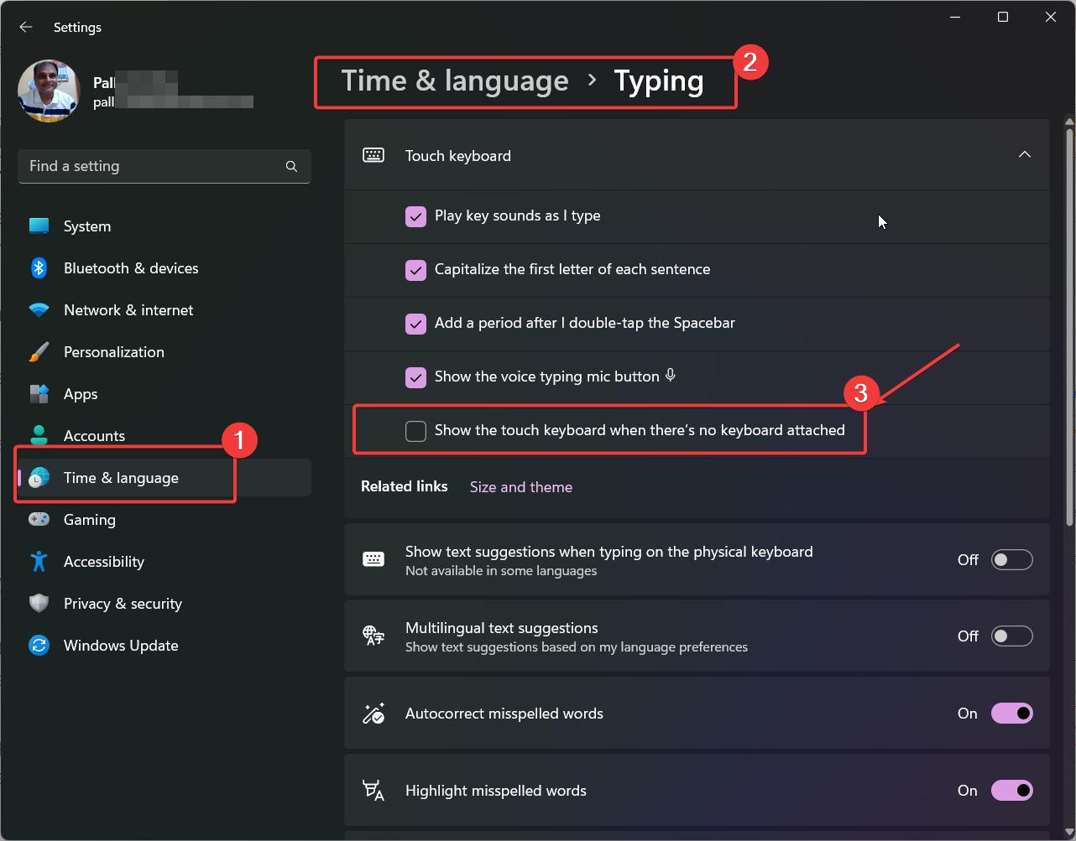Viewport: 1076px width, 841px height.
Task: Turn on physical keyboard text suggestions toggle
Action: tap(1011, 560)
